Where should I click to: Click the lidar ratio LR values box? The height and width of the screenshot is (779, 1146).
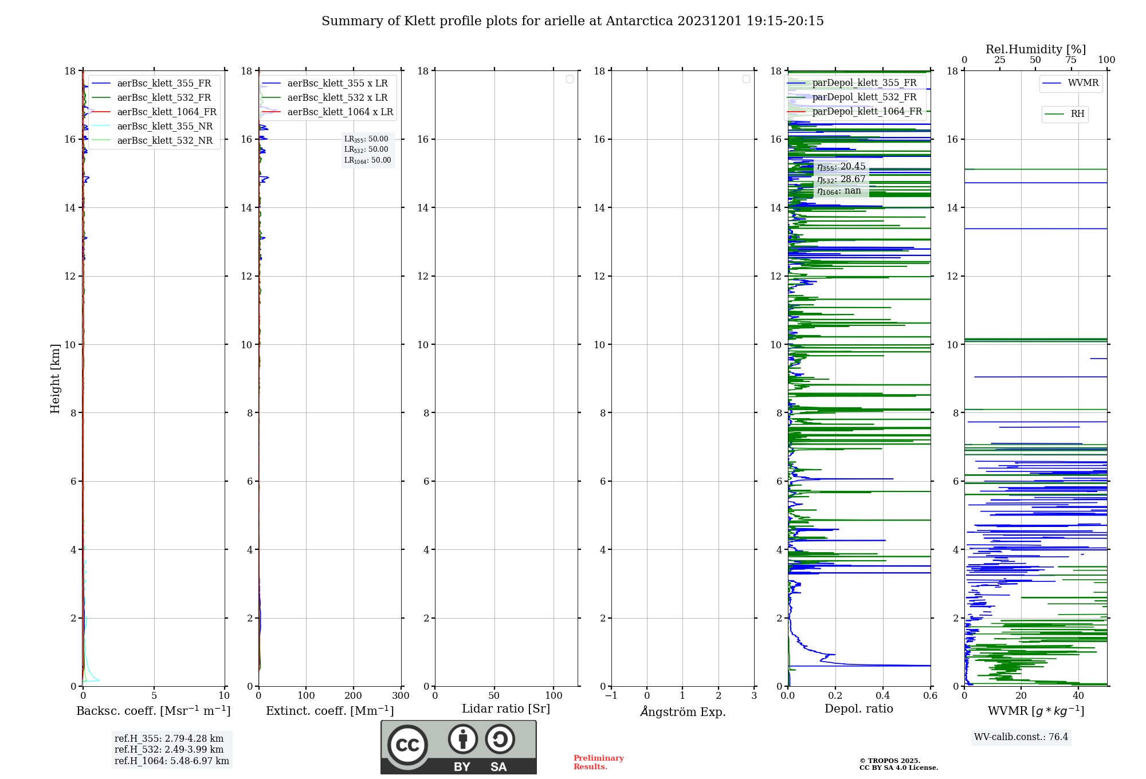(367, 149)
